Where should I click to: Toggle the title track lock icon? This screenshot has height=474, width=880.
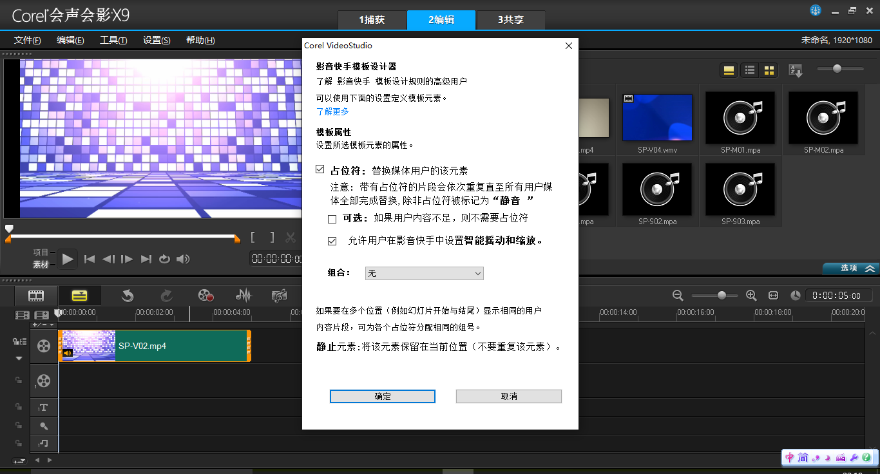(19, 407)
